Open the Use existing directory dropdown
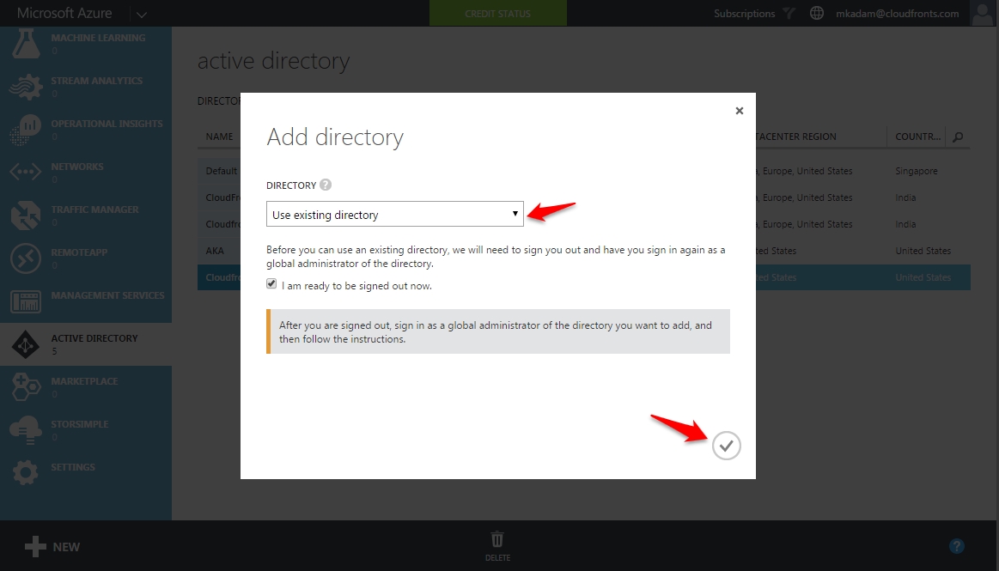The width and height of the screenshot is (999, 571). pos(395,214)
